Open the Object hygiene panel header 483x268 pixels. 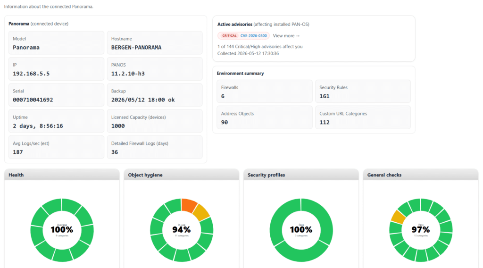click(x=182, y=175)
